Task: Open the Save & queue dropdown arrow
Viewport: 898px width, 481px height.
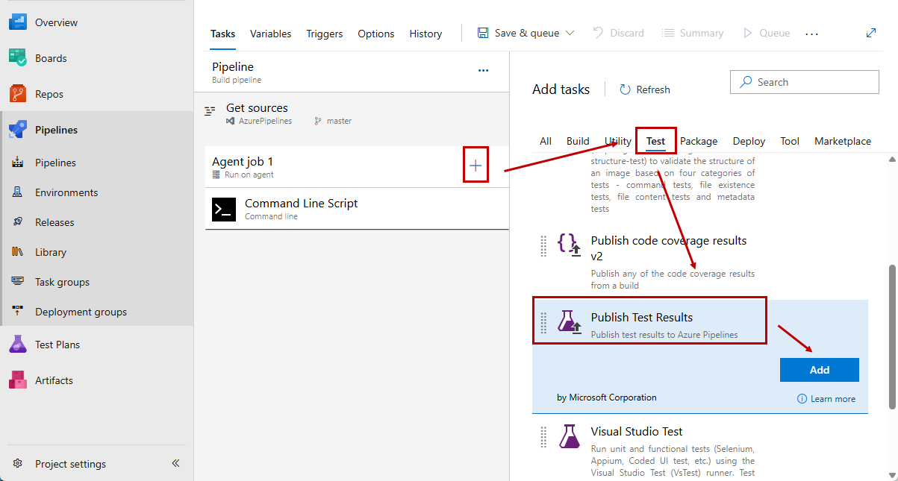Action: point(570,34)
